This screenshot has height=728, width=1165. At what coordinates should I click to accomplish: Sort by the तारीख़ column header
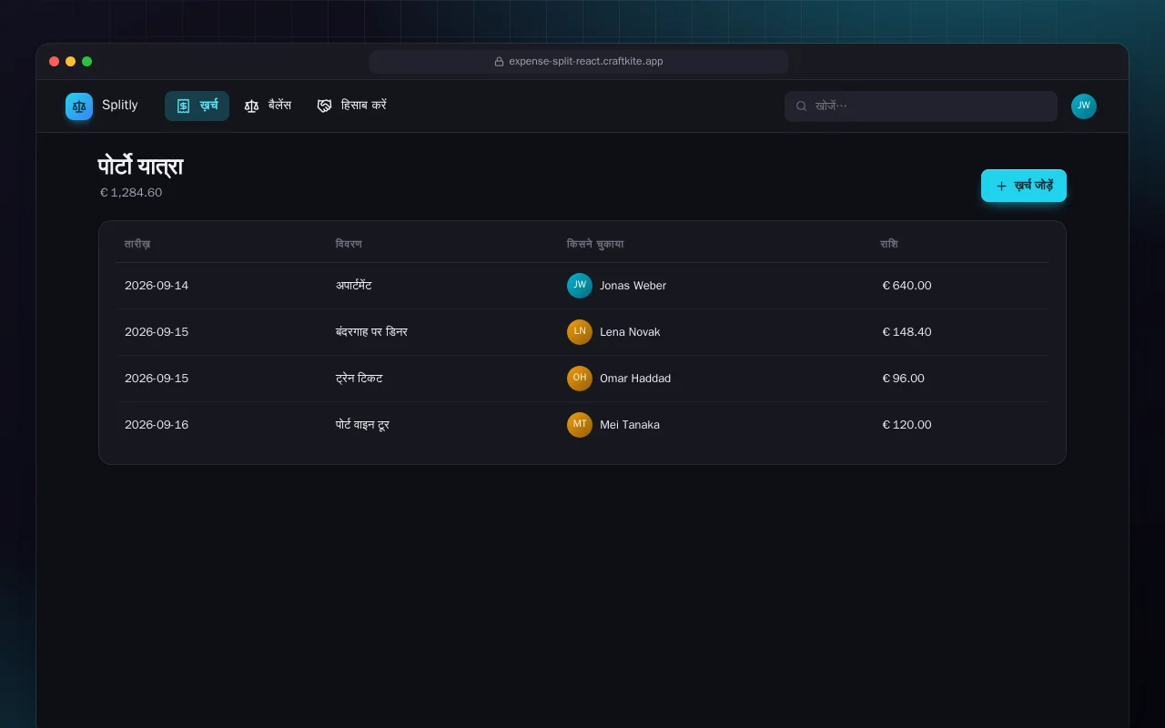tap(137, 244)
